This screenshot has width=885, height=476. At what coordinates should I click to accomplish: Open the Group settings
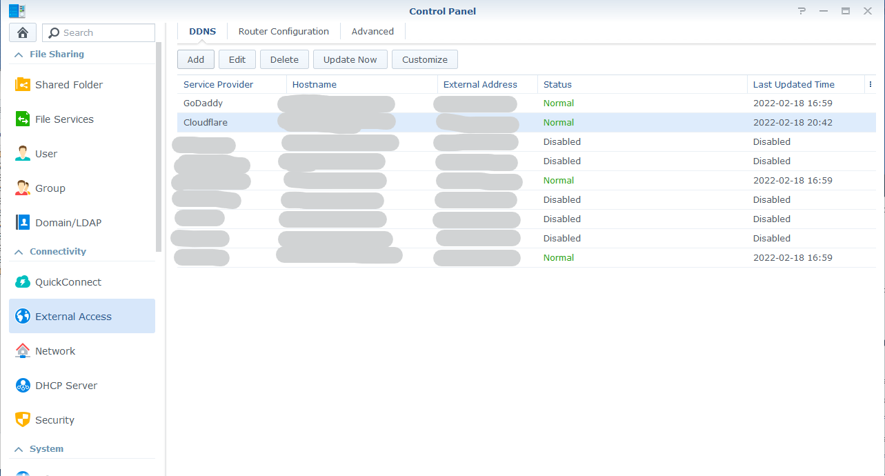[48, 188]
